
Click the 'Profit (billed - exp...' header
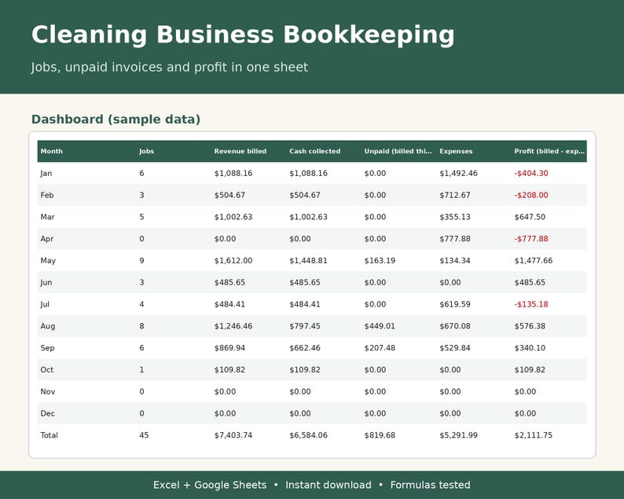click(x=549, y=151)
